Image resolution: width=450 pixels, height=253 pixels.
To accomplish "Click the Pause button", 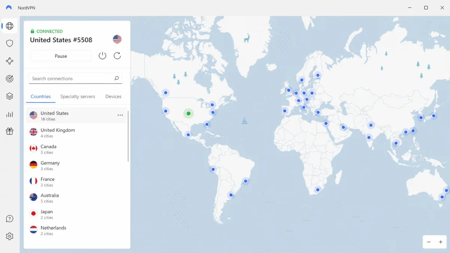I will (61, 56).
